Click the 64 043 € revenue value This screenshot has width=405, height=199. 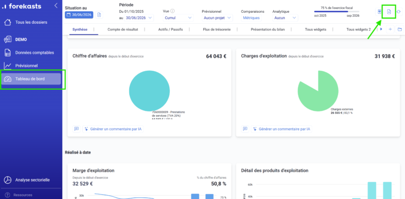coord(216,56)
